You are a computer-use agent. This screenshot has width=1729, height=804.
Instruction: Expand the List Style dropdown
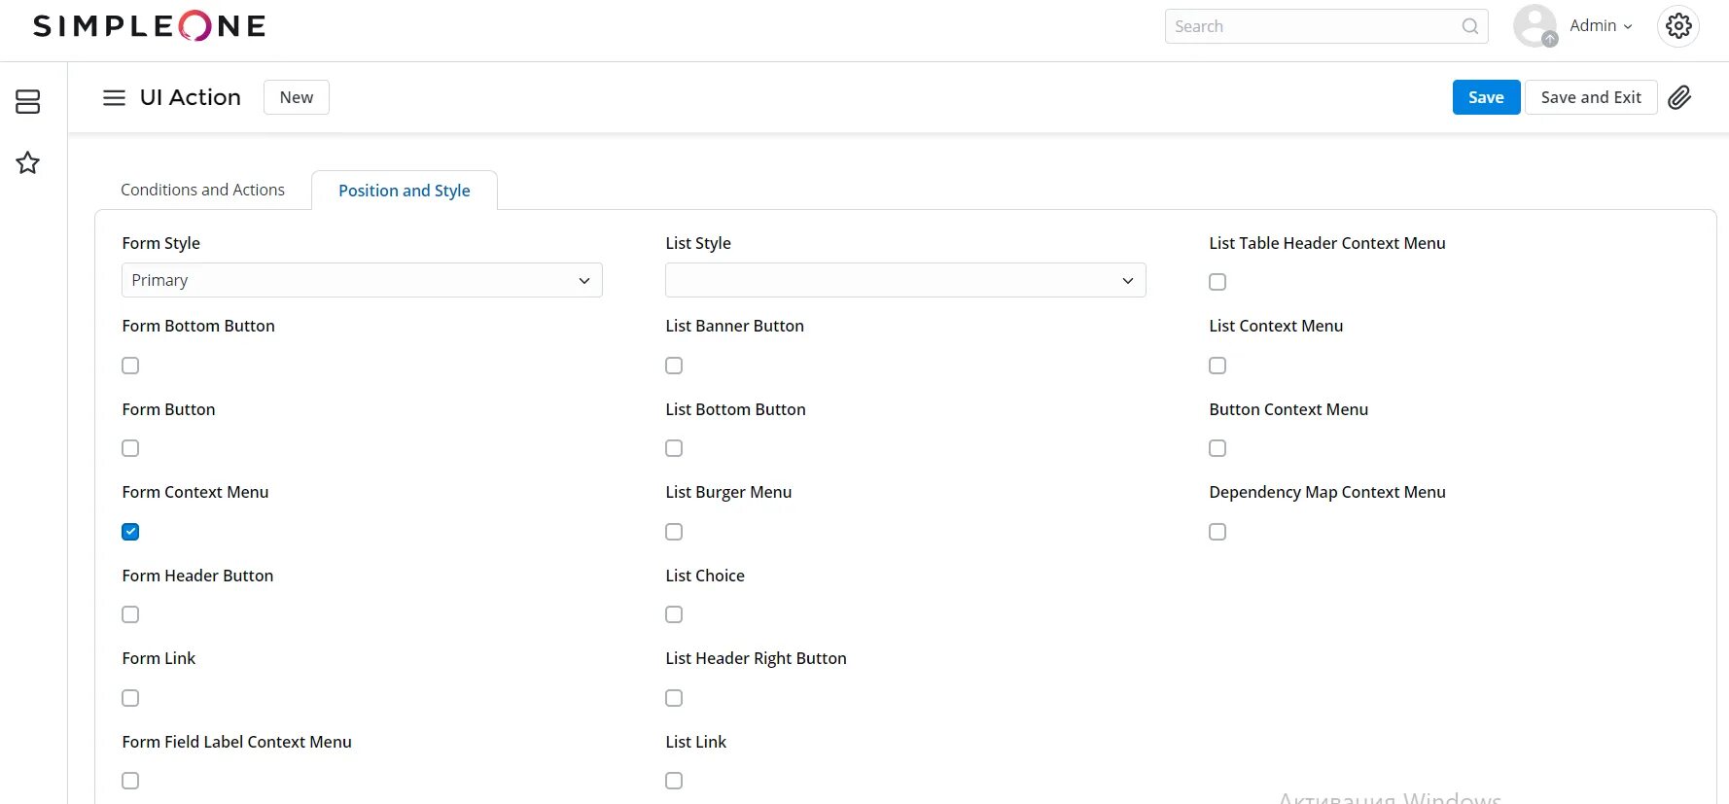click(905, 280)
